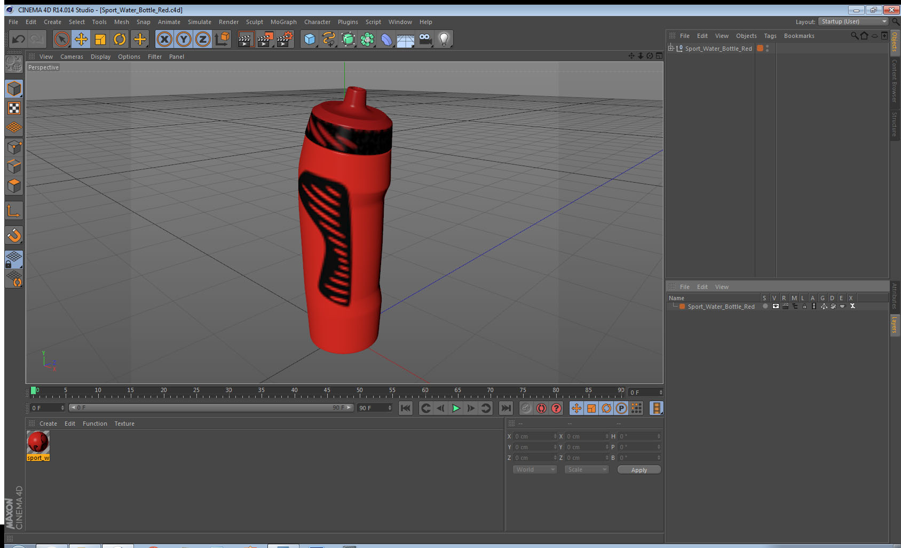Open the Function menu in Material Manager
Viewport: 901px width, 548px height.
(x=95, y=424)
